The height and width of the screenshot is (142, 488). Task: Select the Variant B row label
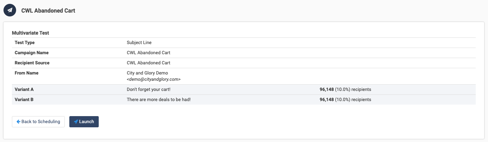pyautogui.click(x=24, y=100)
